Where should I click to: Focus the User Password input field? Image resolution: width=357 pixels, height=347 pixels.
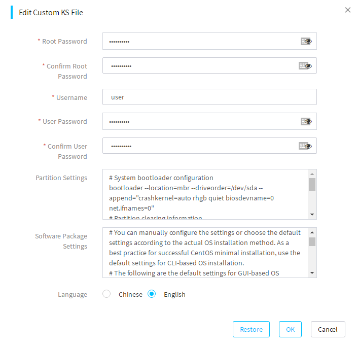(209, 121)
